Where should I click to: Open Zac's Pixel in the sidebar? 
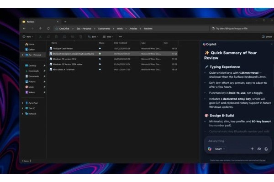[x=32, y=103]
